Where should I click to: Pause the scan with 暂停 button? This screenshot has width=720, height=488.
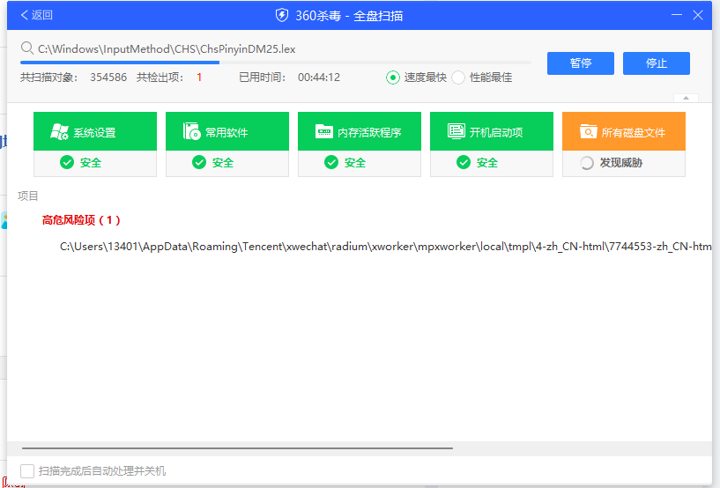tap(581, 63)
